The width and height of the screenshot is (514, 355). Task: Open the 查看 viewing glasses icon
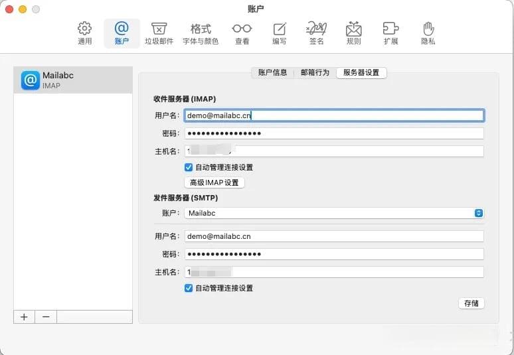[242, 33]
